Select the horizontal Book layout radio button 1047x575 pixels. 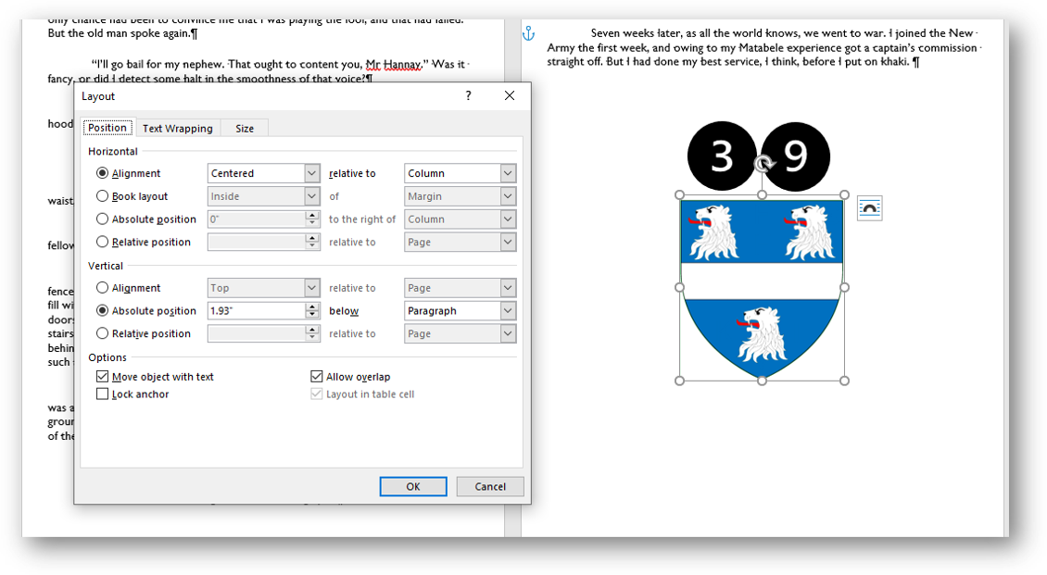(x=103, y=196)
